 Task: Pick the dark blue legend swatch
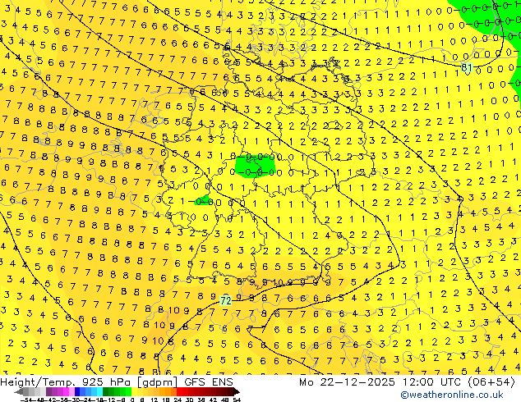pos(77,391)
